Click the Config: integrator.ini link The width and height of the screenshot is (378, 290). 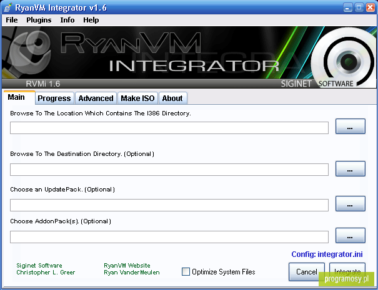327,254
